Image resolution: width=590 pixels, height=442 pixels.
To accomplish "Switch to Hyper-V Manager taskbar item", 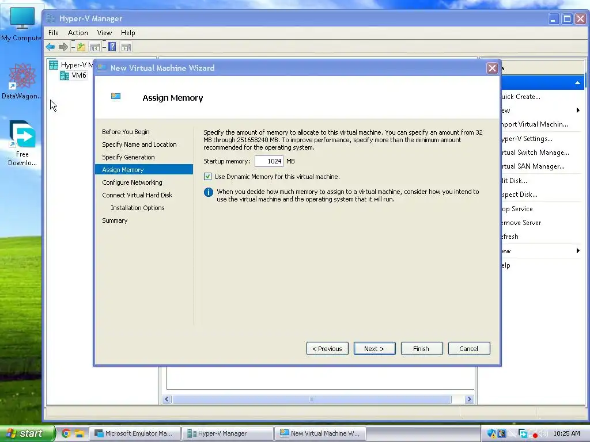I will coord(227,433).
